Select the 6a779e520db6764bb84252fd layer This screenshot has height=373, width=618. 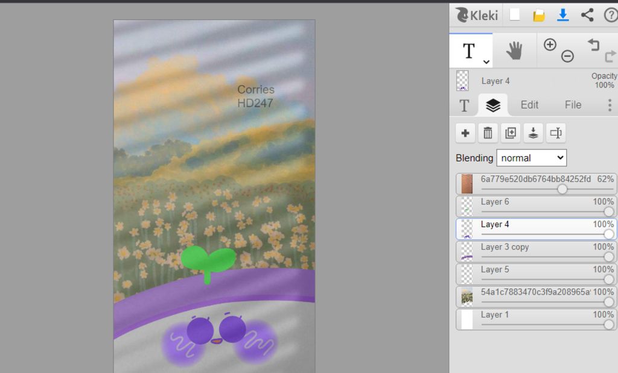536,184
